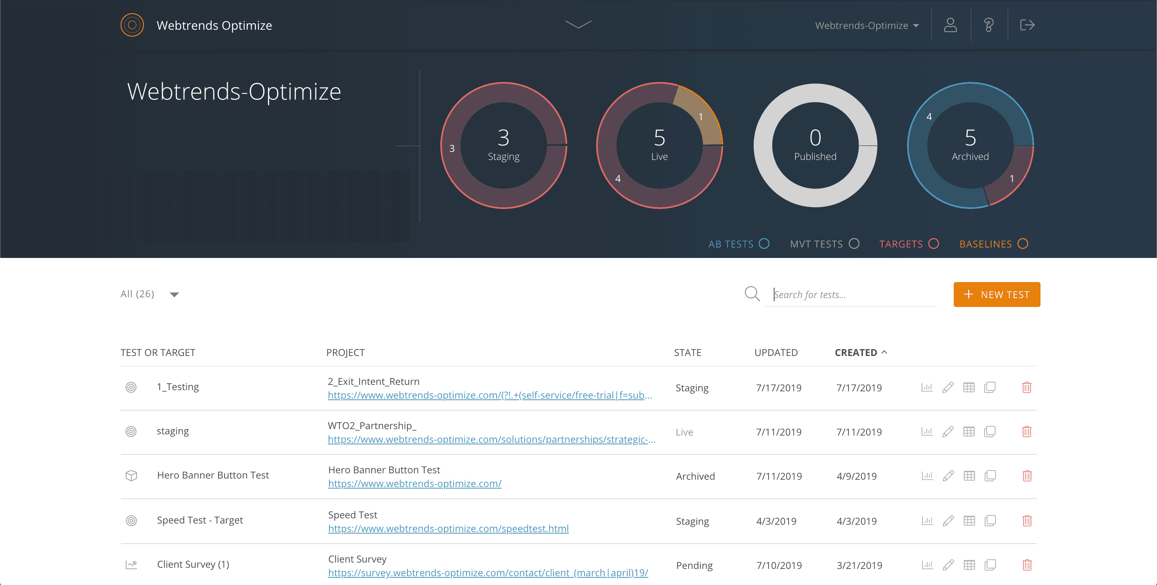The height and width of the screenshot is (585, 1157).
Task: Click the help icon
Action: tap(989, 25)
